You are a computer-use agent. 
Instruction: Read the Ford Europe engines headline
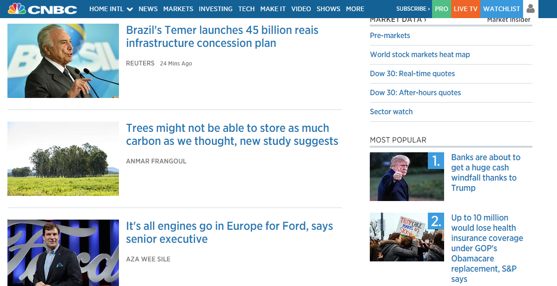(229, 233)
